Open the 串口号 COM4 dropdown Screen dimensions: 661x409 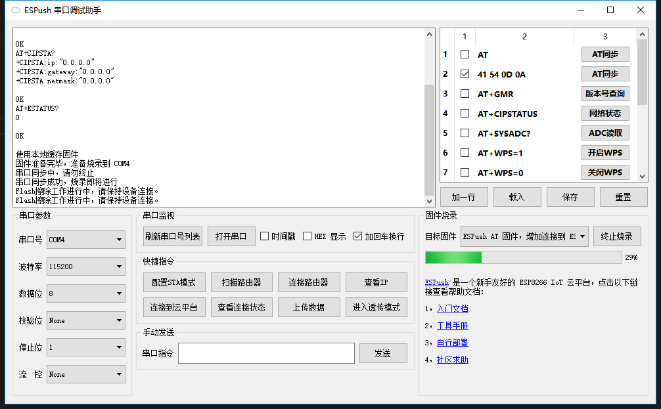(x=85, y=240)
